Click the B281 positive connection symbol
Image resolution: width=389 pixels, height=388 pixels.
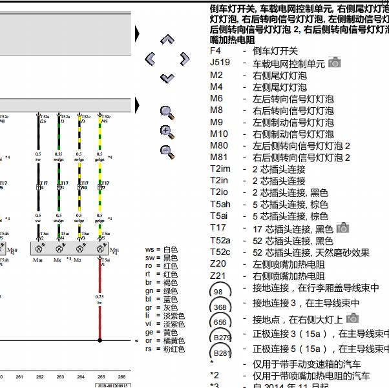[x=220, y=351]
